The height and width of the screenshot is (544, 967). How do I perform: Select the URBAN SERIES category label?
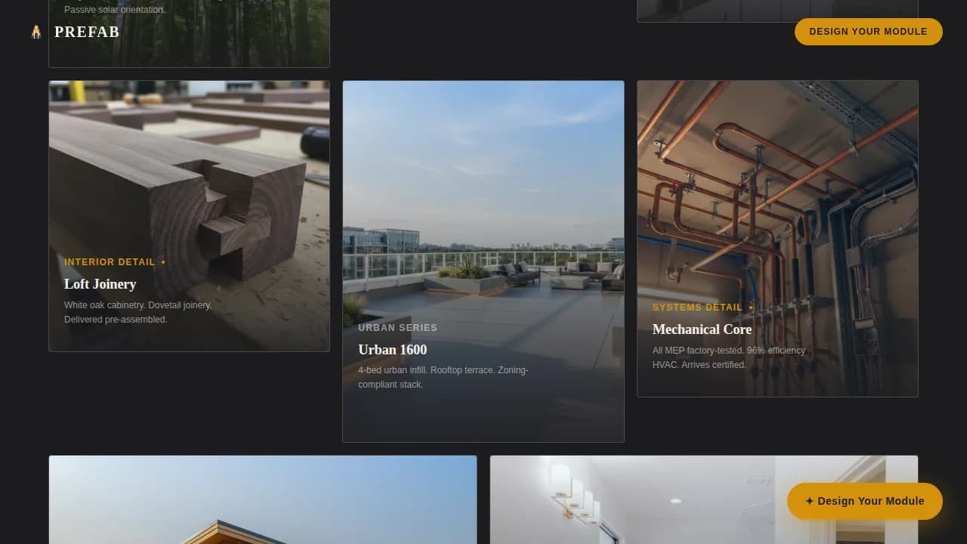pos(398,328)
